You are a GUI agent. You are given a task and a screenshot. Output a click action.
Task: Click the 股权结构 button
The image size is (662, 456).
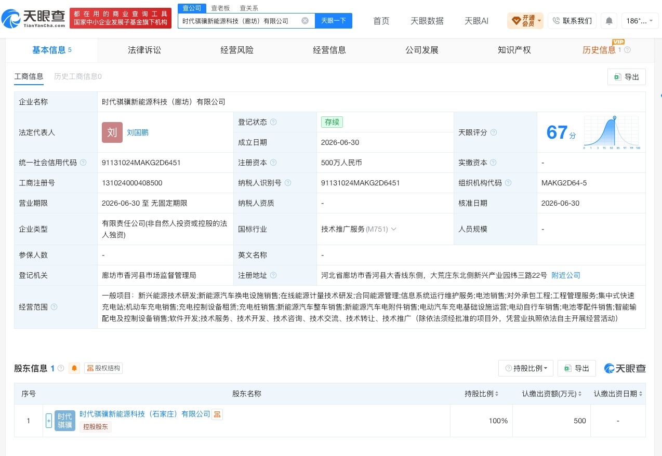[x=103, y=368]
